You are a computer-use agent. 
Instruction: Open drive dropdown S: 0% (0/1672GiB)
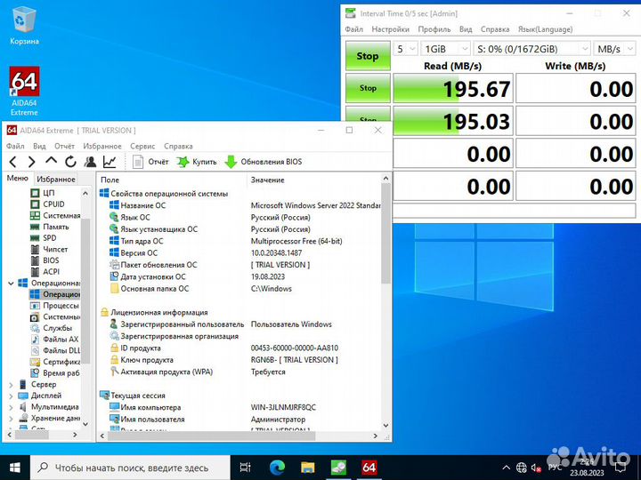point(531,49)
